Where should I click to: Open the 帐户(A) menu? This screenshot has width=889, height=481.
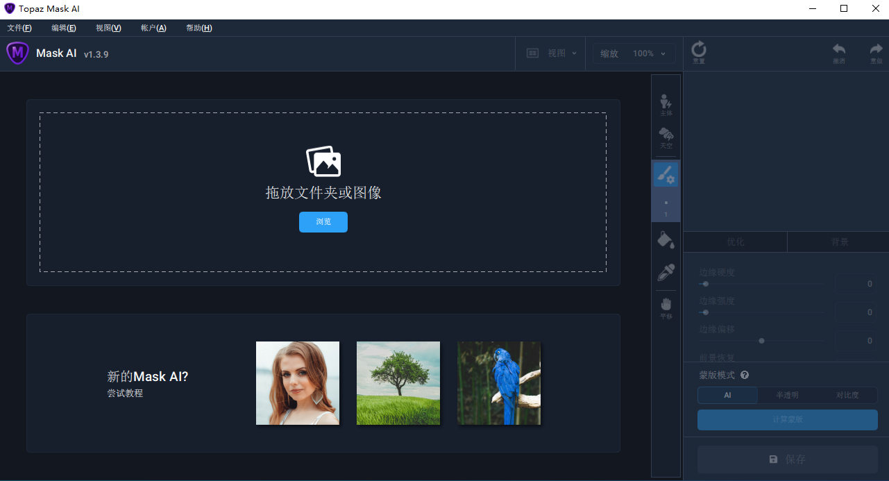tap(153, 28)
